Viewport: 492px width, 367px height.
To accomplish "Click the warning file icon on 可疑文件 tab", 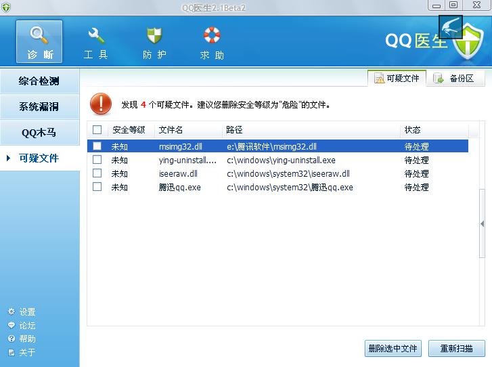I will click(380, 79).
